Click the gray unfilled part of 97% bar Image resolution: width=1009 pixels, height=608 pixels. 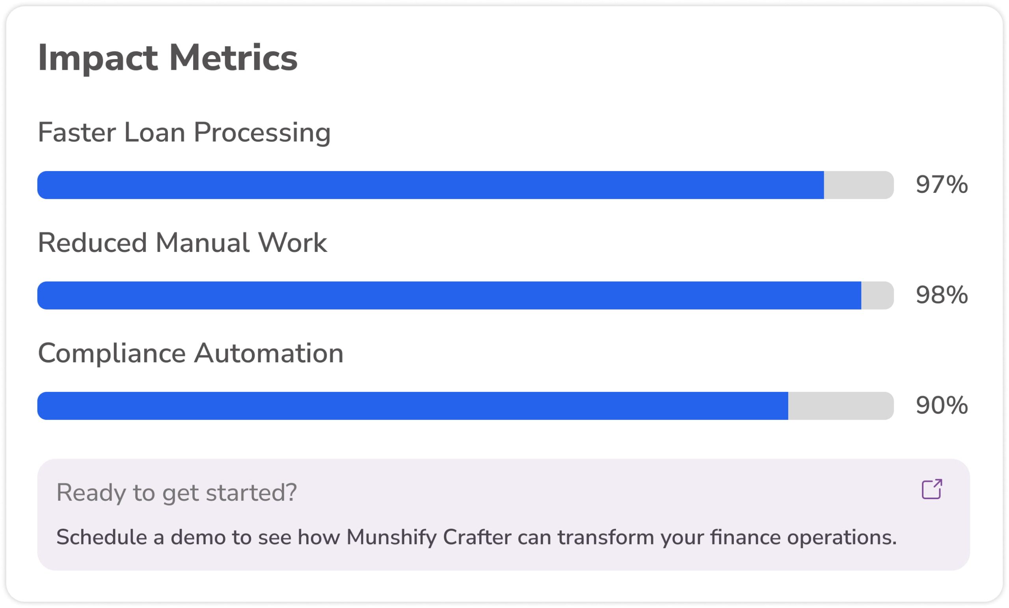click(x=859, y=185)
